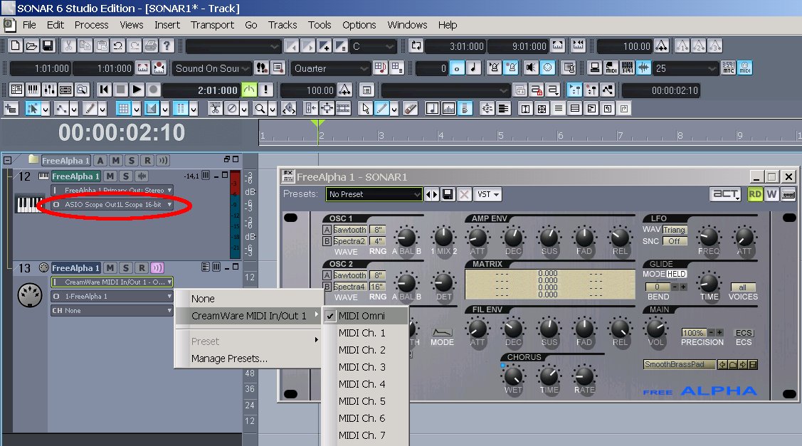
Task: Open ASIO Scope Out1L output dropdown
Action: pyautogui.click(x=112, y=205)
